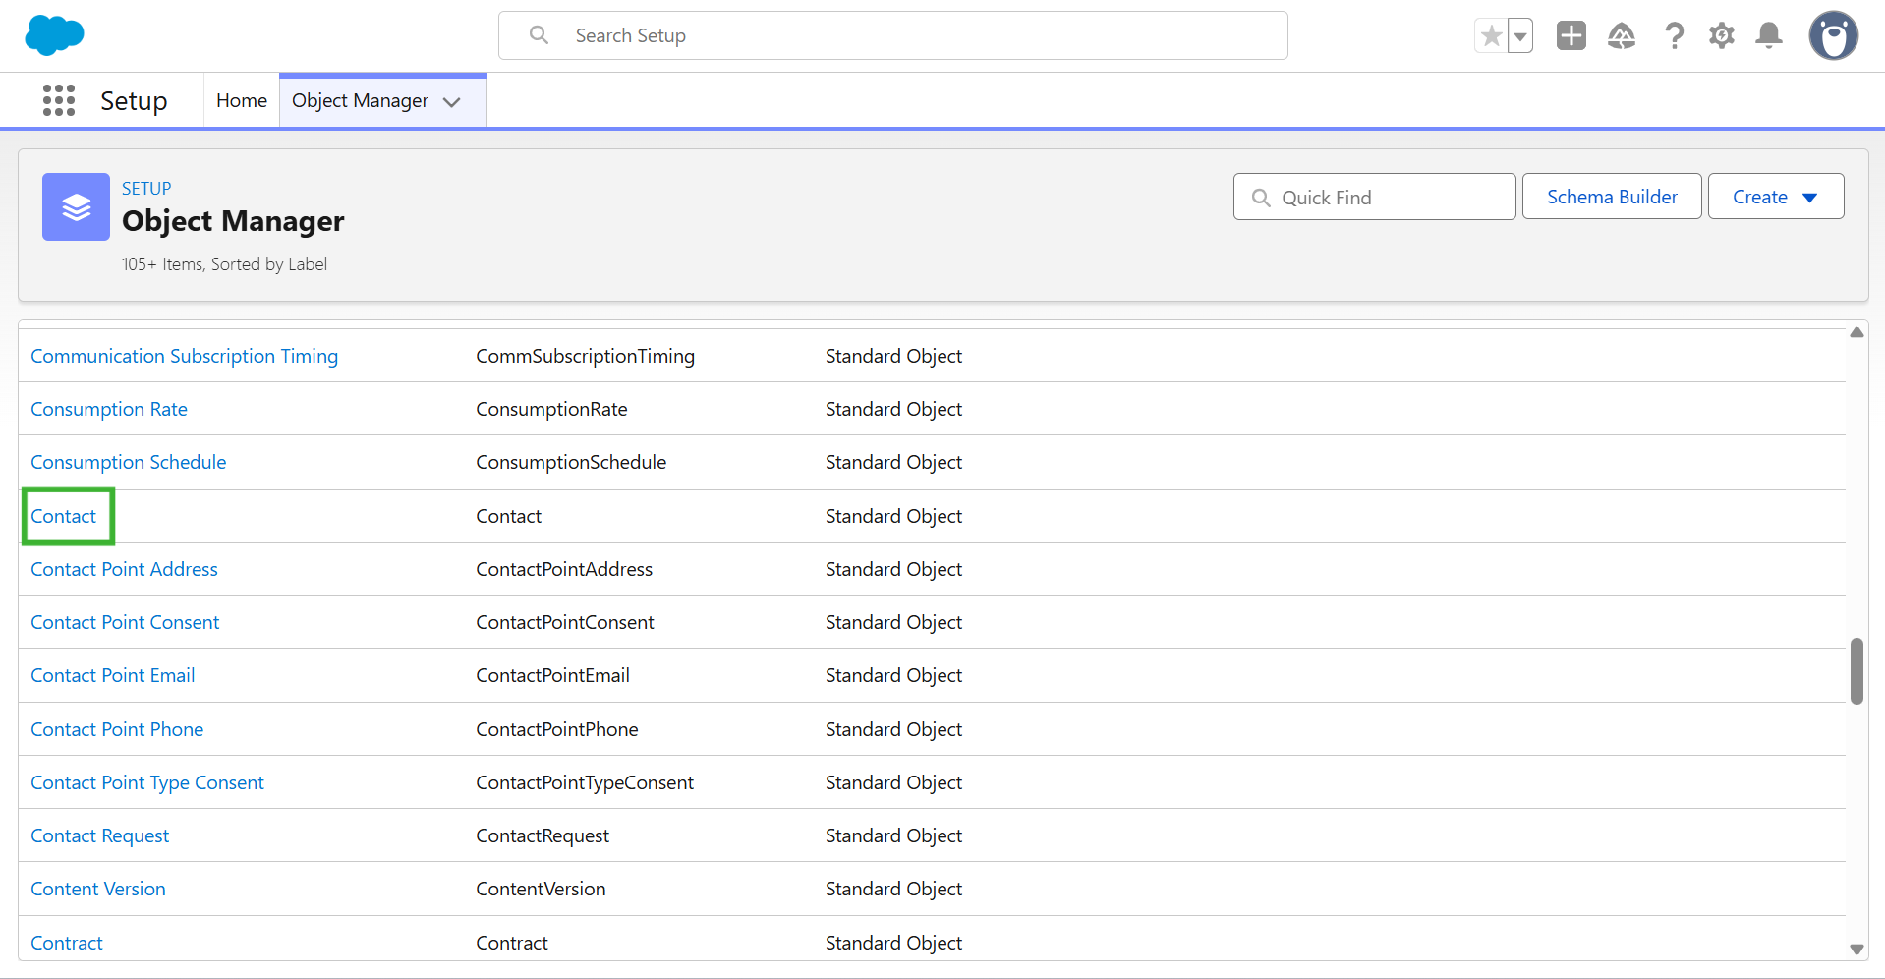
Task: Open the App Launcher grid icon
Action: click(59, 100)
